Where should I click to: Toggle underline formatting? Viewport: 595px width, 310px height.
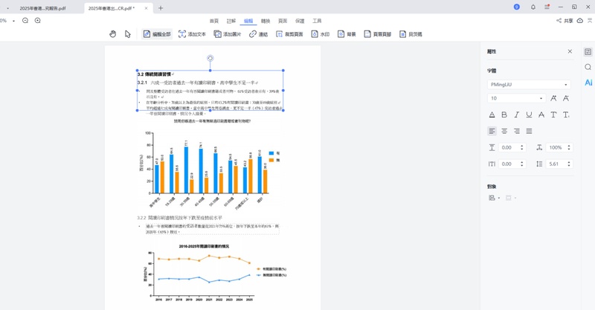point(529,114)
